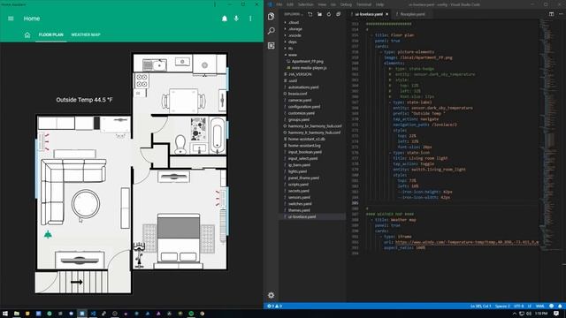Switch to the ui-lovelace.yaml editor tab
Viewport: 566px width, 318px height.
369,14
